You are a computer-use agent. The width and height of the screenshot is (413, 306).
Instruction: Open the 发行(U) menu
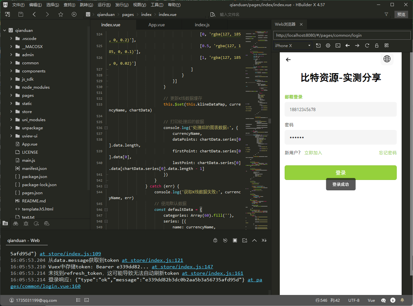coord(122,5)
